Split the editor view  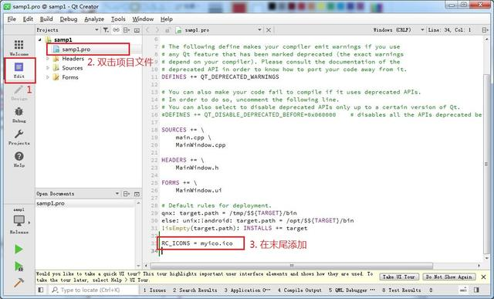point(486,30)
